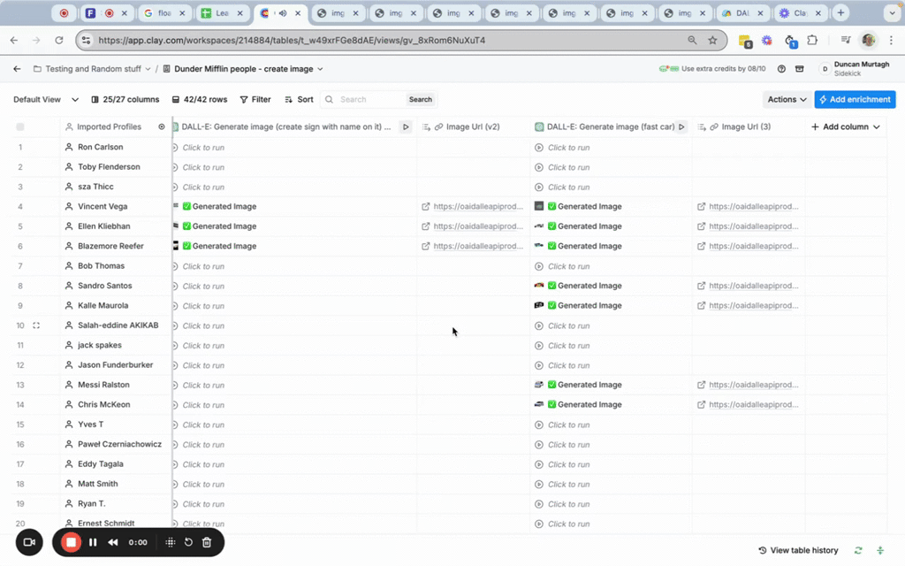
Task: Toggle the select-all rows checkbox in the header
Action: pos(20,127)
